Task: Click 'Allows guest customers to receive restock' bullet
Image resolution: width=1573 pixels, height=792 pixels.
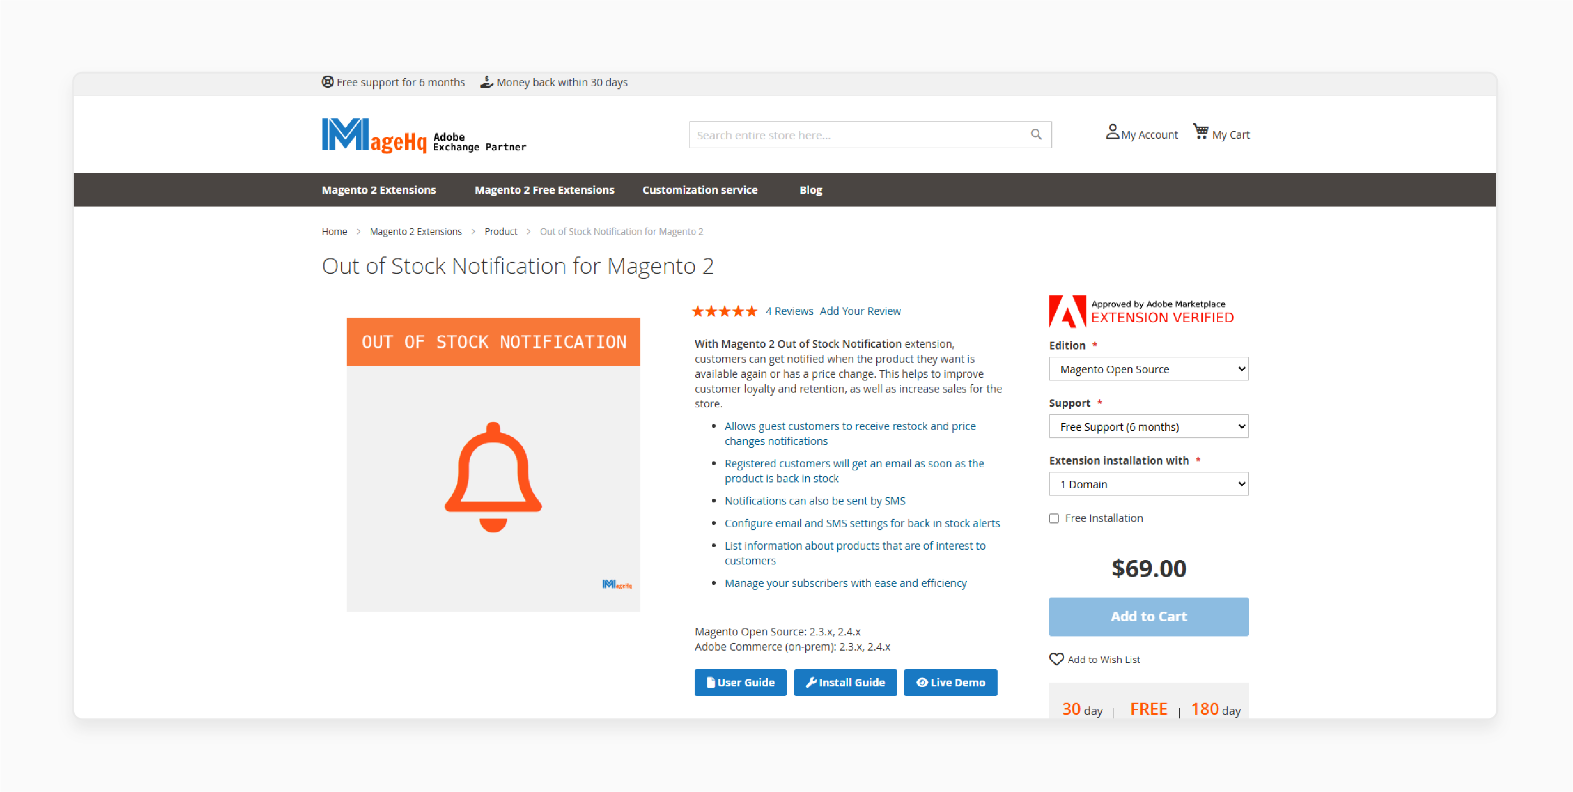Action: [x=850, y=433]
